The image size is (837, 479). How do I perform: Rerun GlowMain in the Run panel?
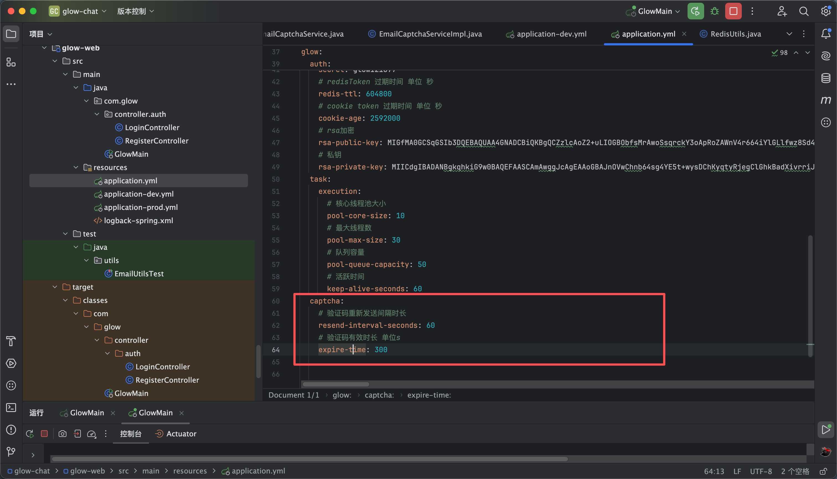[30, 434]
